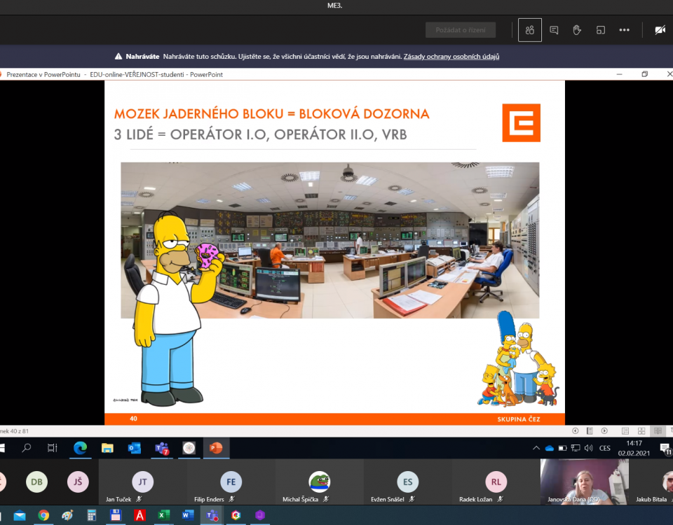Open the breakout rooms icon
The width and height of the screenshot is (673, 525).
coord(601,30)
